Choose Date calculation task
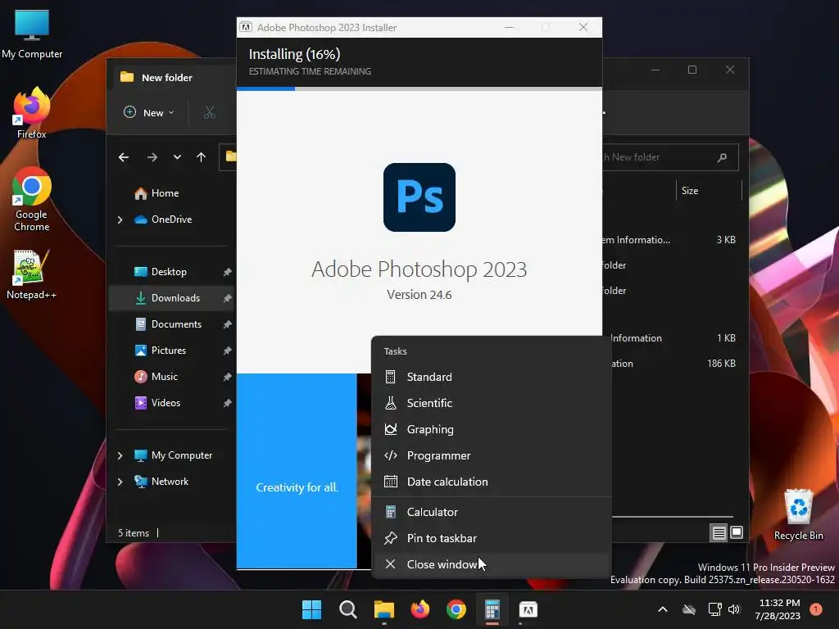 coord(490,482)
